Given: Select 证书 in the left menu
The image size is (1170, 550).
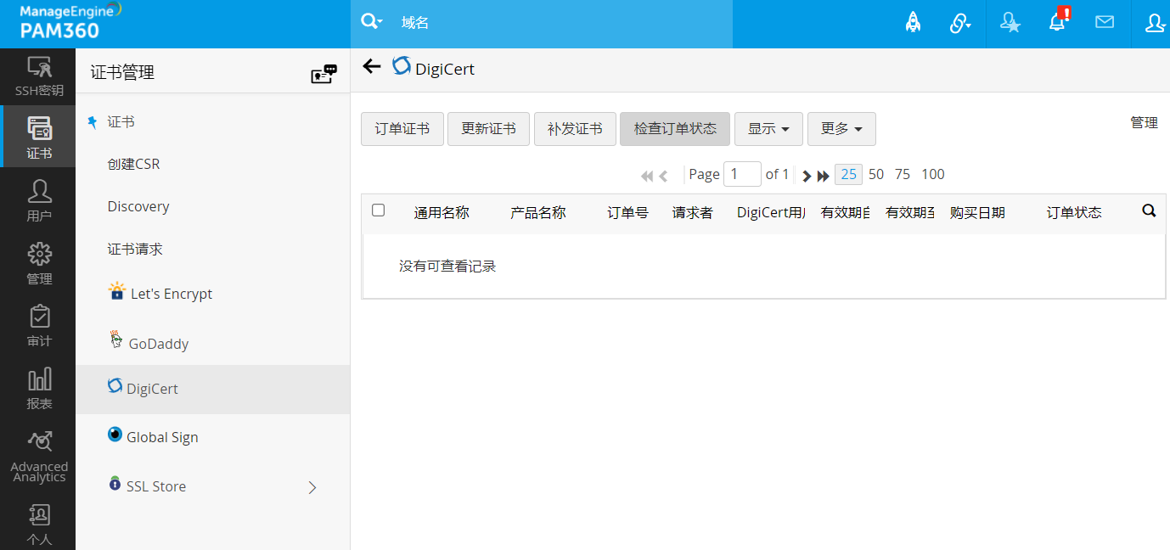Looking at the screenshot, I should click(x=121, y=122).
